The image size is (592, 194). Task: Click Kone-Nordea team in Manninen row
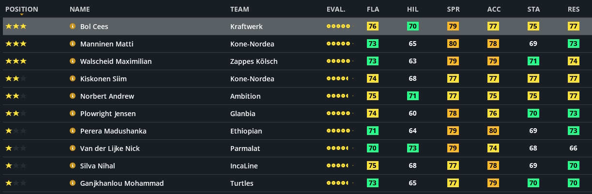pos(252,44)
